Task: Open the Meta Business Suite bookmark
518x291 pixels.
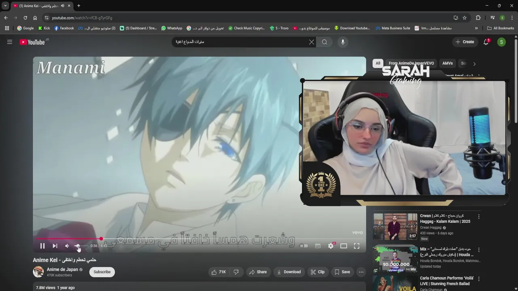Action: click(x=393, y=28)
